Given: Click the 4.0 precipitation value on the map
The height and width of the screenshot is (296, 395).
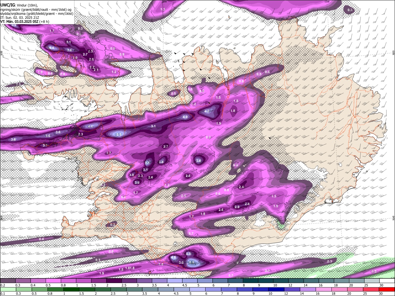Looking at the screenshot, I should pos(185,117).
